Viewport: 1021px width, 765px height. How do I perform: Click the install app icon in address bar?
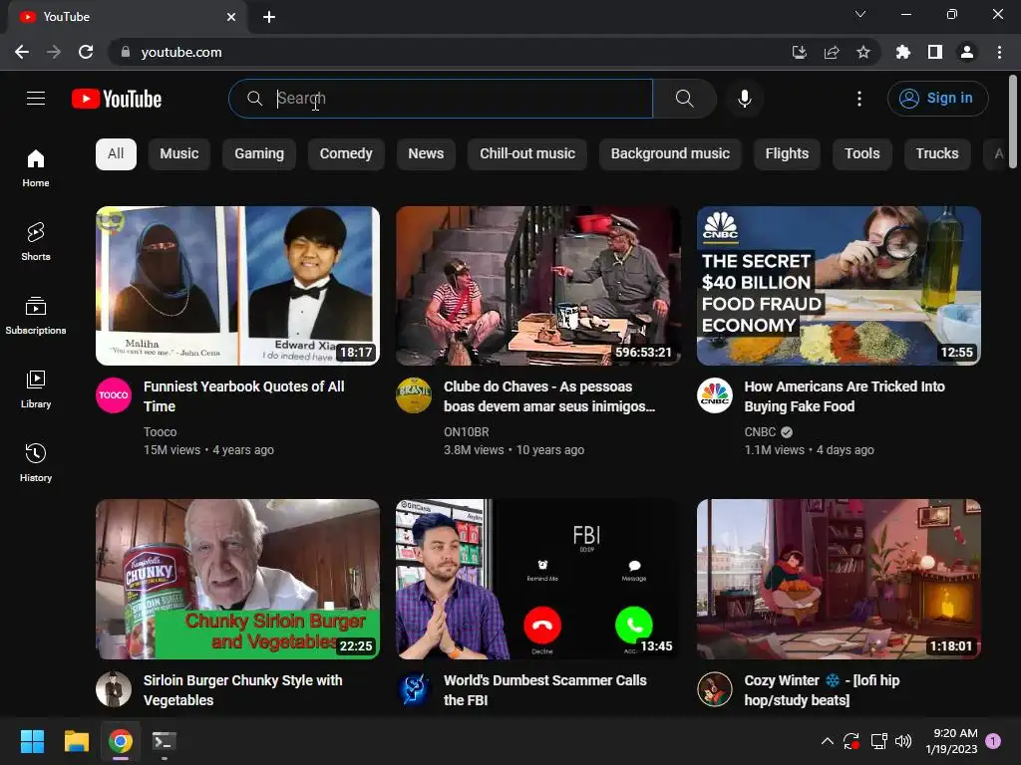pos(799,52)
